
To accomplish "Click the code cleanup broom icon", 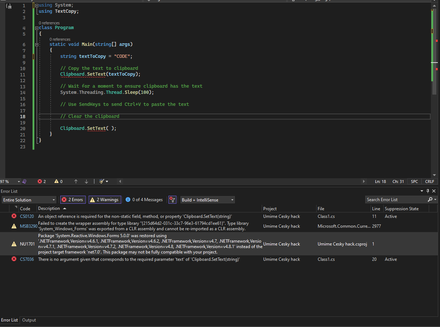I will [x=102, y=181].
